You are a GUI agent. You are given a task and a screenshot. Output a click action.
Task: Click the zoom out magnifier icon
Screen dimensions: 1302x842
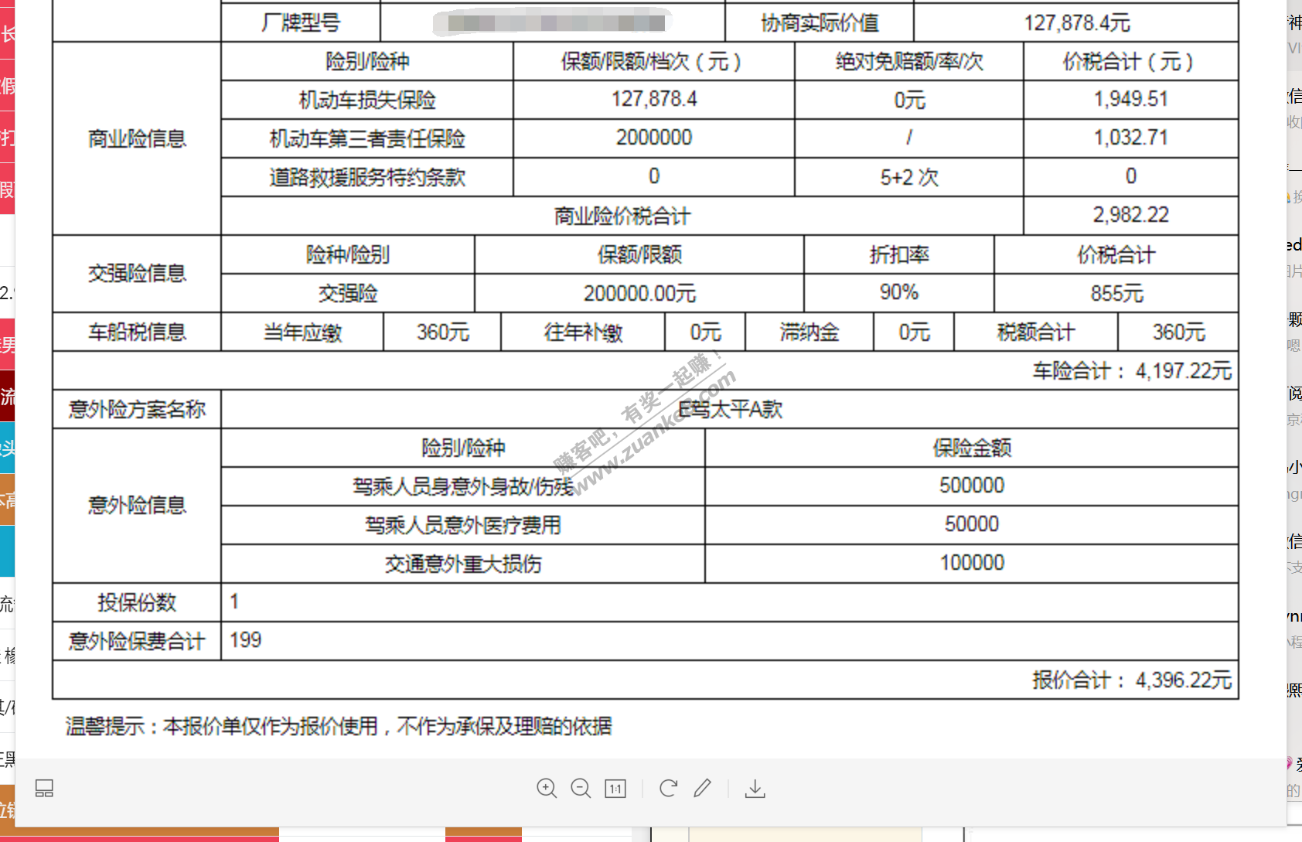(581, 788)
